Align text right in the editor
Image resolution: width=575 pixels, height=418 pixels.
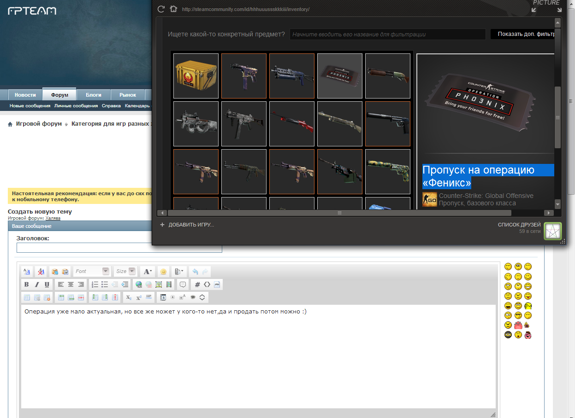pos(81,284)
